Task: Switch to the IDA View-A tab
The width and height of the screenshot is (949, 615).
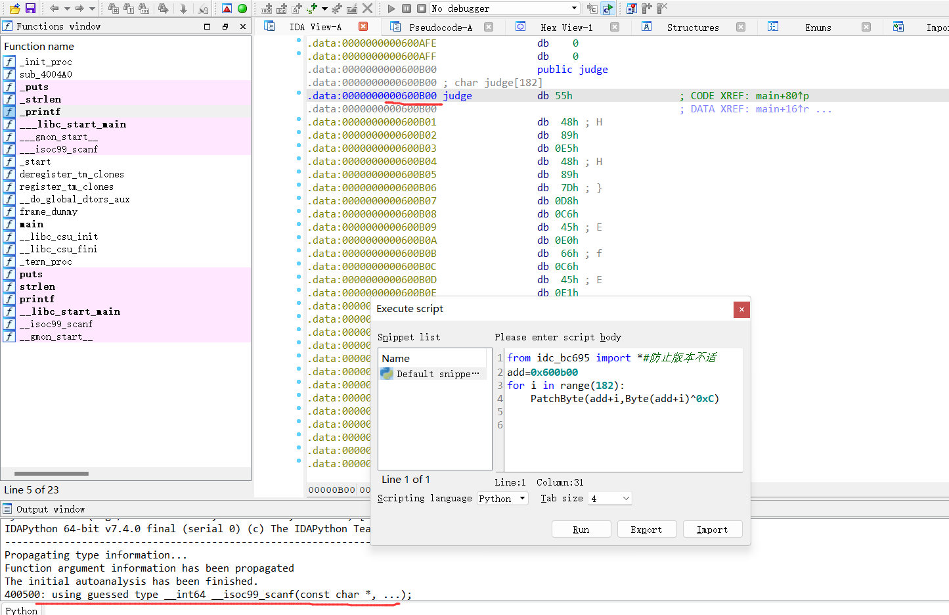Action: point(315,27)
